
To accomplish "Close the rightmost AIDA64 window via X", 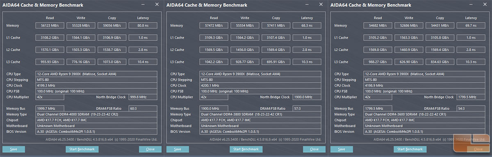I will point(485,4).
